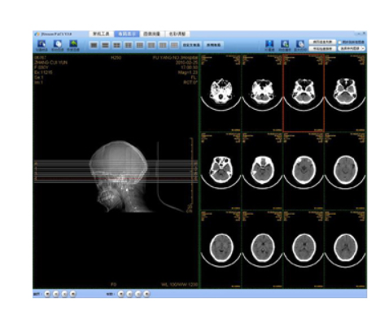Select the first CT slice in the bottom row
Image resolution: width=389 pixels, height=323 pixels.
pos(221,249)
